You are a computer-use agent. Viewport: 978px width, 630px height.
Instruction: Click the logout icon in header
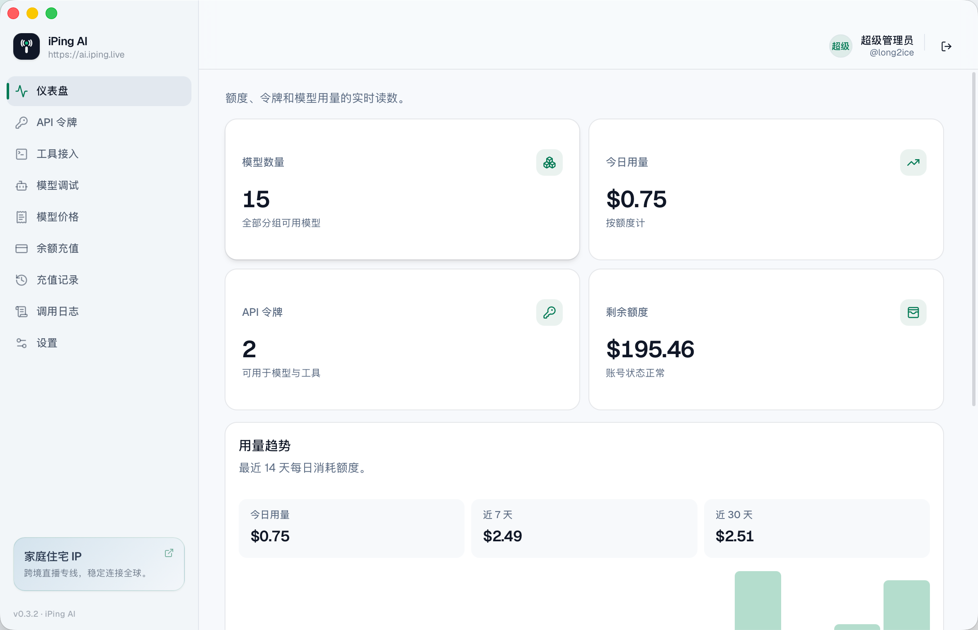click(x=946, y=46)
